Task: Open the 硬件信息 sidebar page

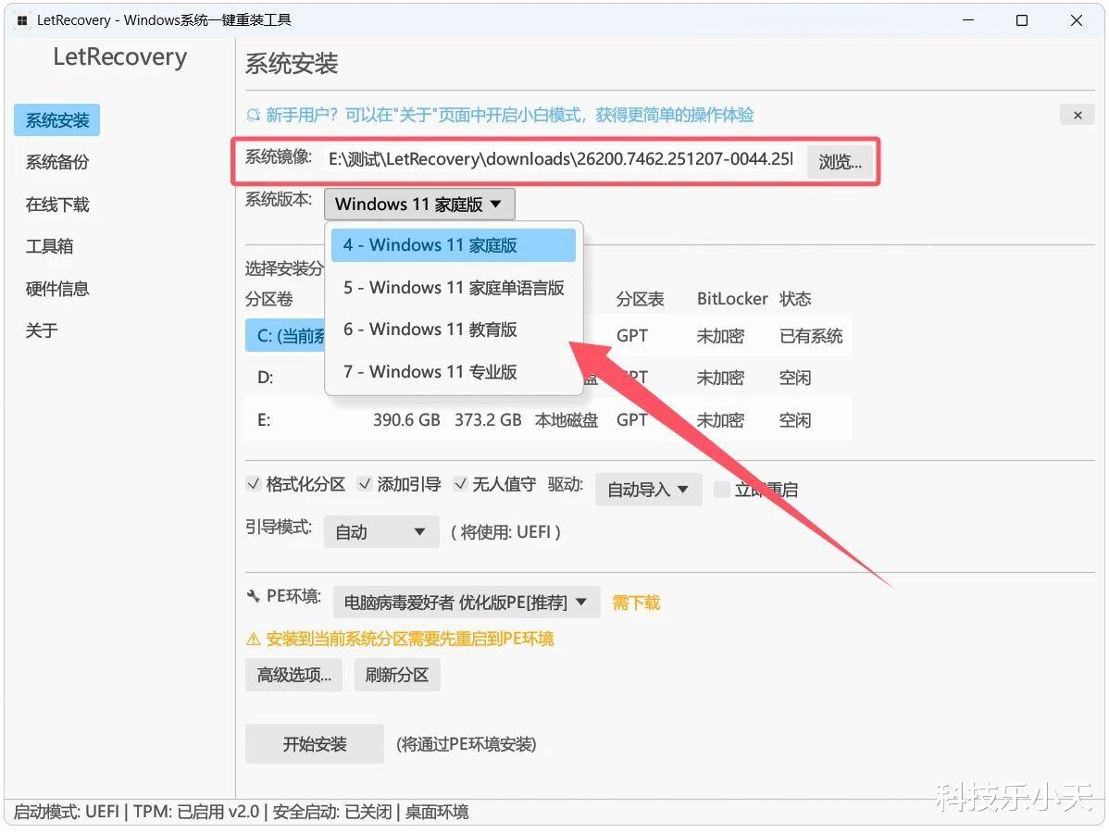Action: pyautogui.click(x=57, y=289)
